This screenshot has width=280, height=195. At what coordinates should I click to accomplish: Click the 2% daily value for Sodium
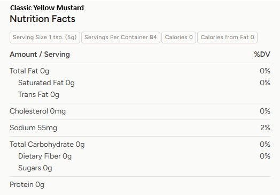pos(266,127)
